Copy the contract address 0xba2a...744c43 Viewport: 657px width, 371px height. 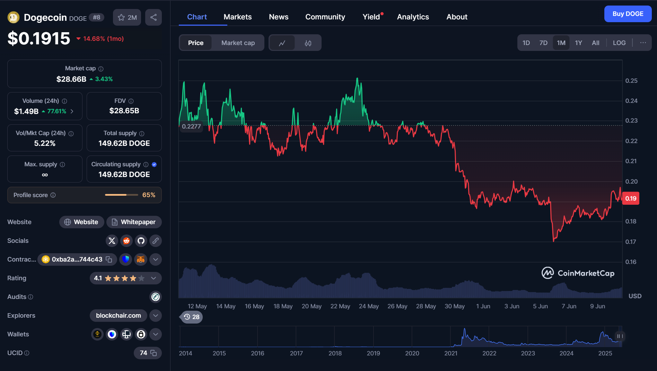[x=109, y=259]
